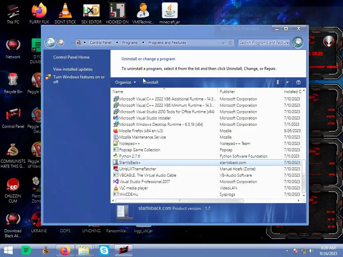This screenshot has width=343, height=257.
Task: Click the taskbar clock and date
Action: 328,251
